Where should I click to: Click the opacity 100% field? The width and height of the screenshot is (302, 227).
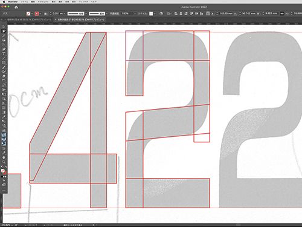pyautogui.click(x=127, y=13)
